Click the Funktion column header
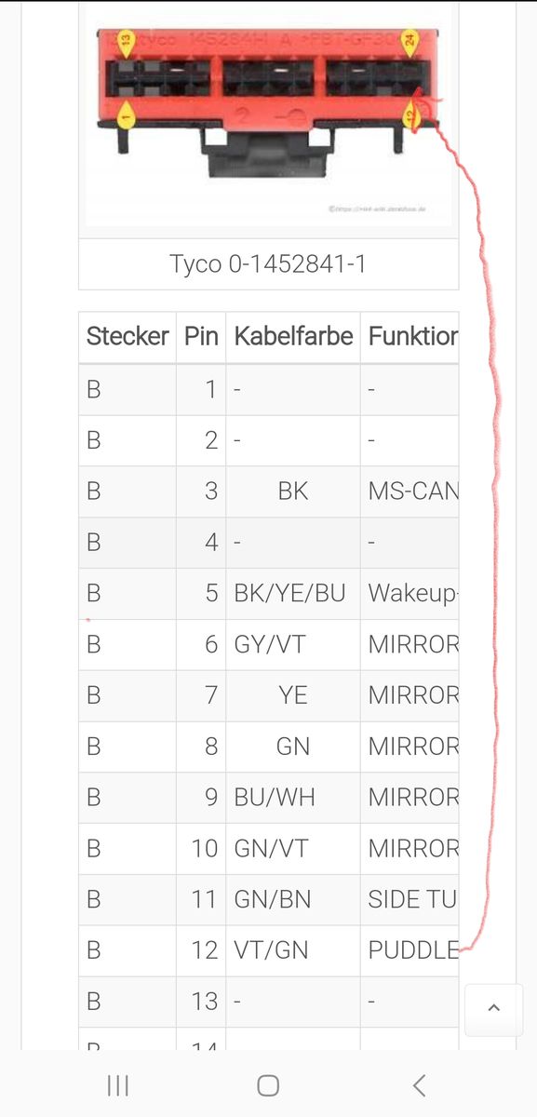 tap(409, 336)
